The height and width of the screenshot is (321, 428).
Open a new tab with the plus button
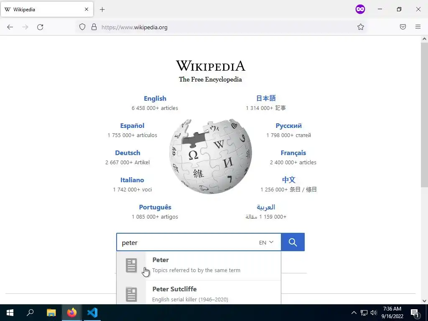click(102, 10)
